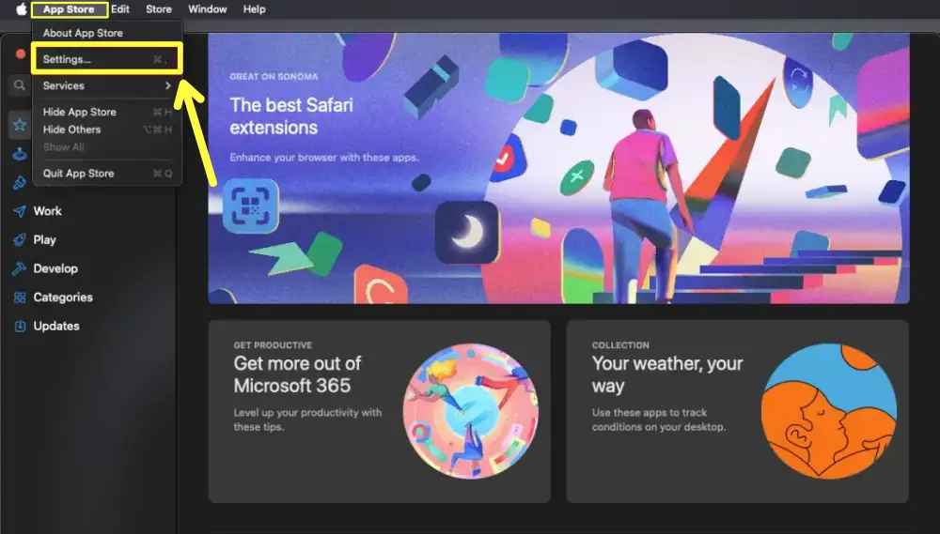Quit App Store via the menu item
Image resolution: width=940 pixels, height=534 pixels.
pyautogui.click(x=78, y=174)
